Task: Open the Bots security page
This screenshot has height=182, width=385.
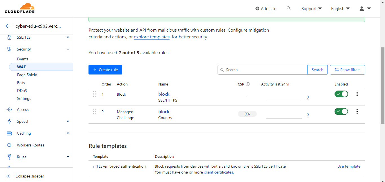Action: (x=21, y=83)
